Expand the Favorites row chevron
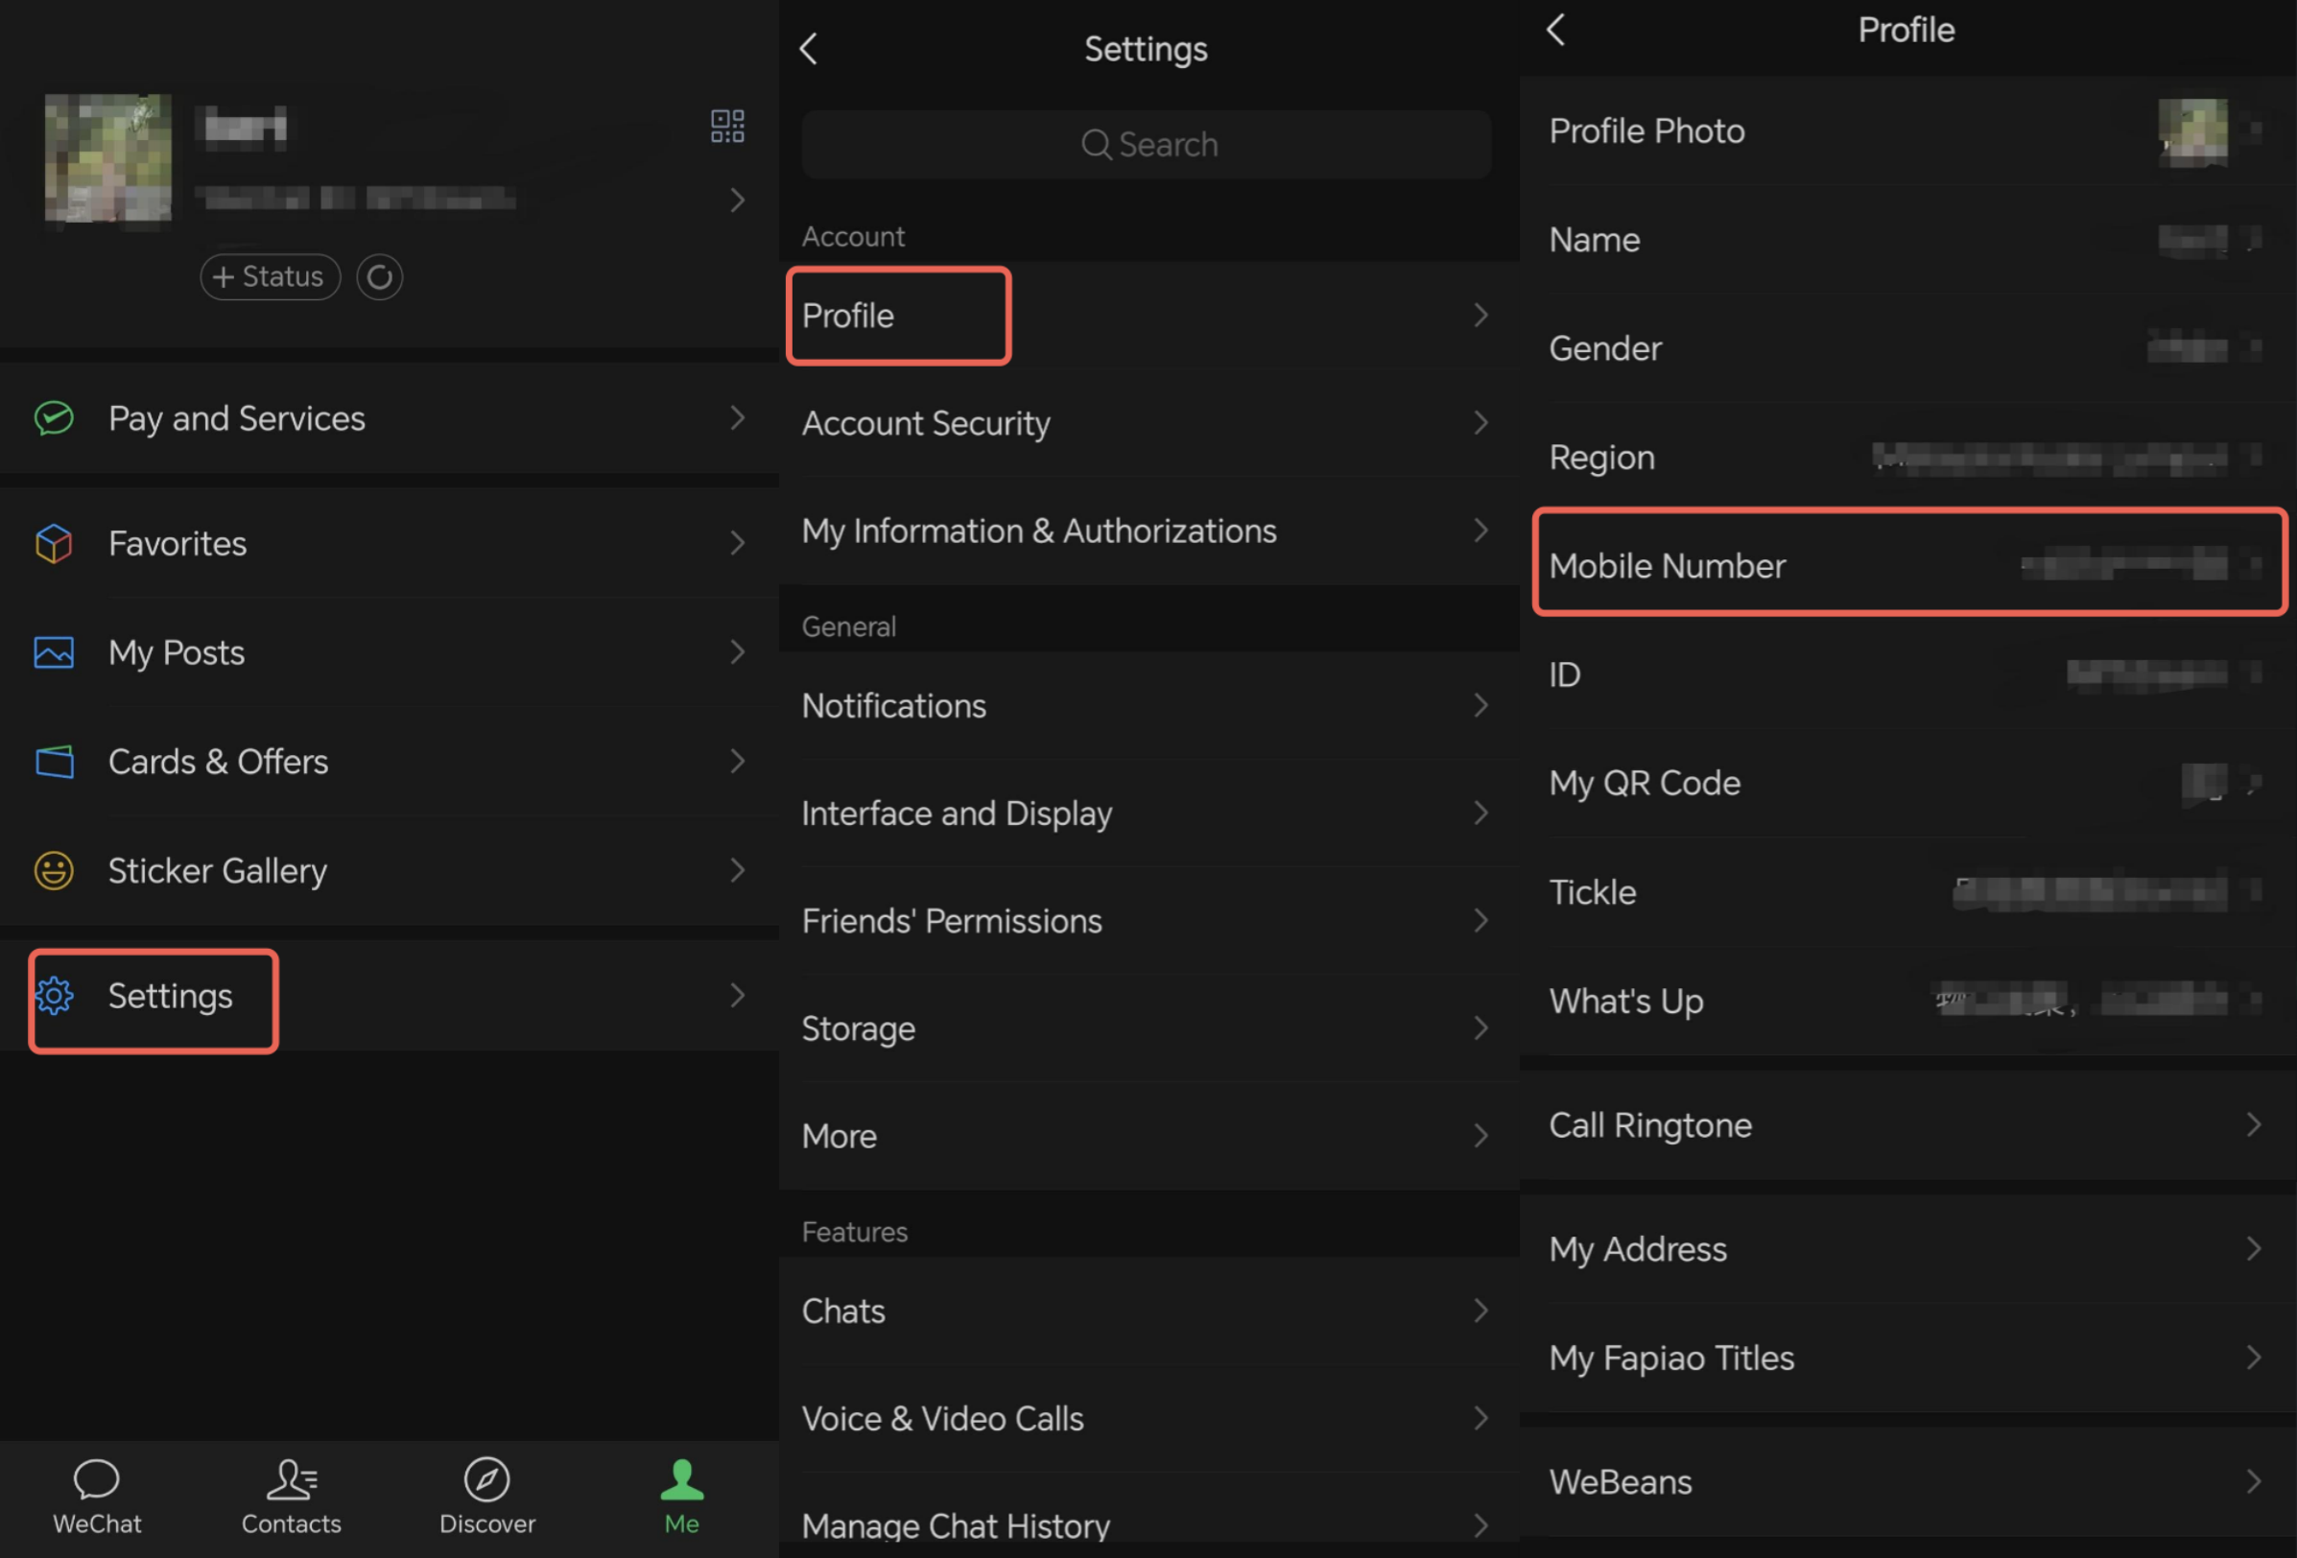Viewport: 2297px width, 1558px height. pos(737,543)
